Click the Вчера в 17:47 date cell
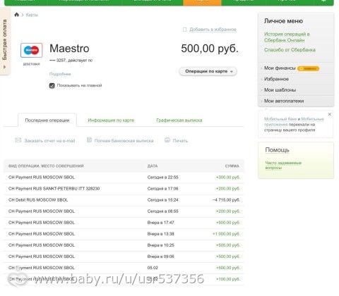This screenshot has height=296, width=339. tap(160, 223)
